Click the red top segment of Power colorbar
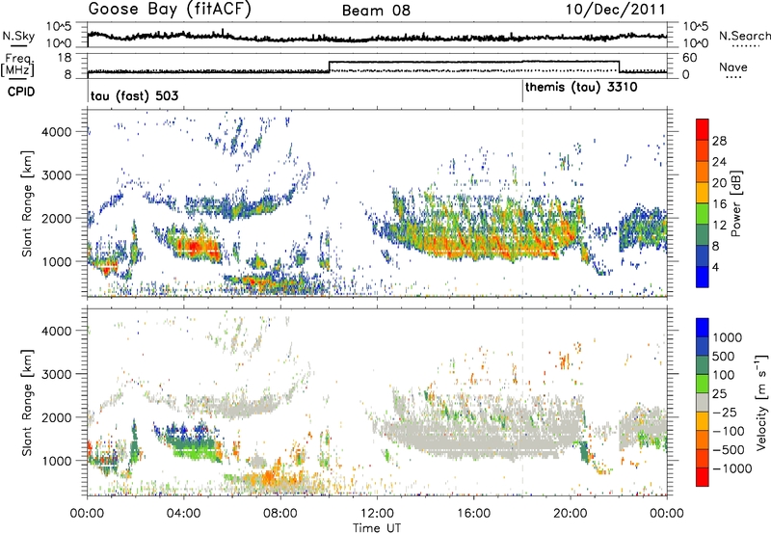771x534 pixels. tap(703, 129)
